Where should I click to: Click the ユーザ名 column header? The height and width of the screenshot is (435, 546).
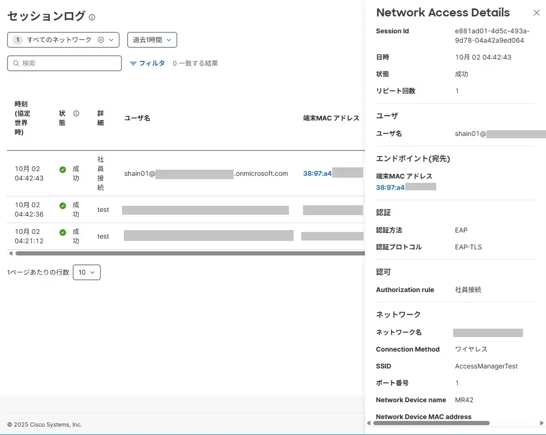click(x=137, y=118)
